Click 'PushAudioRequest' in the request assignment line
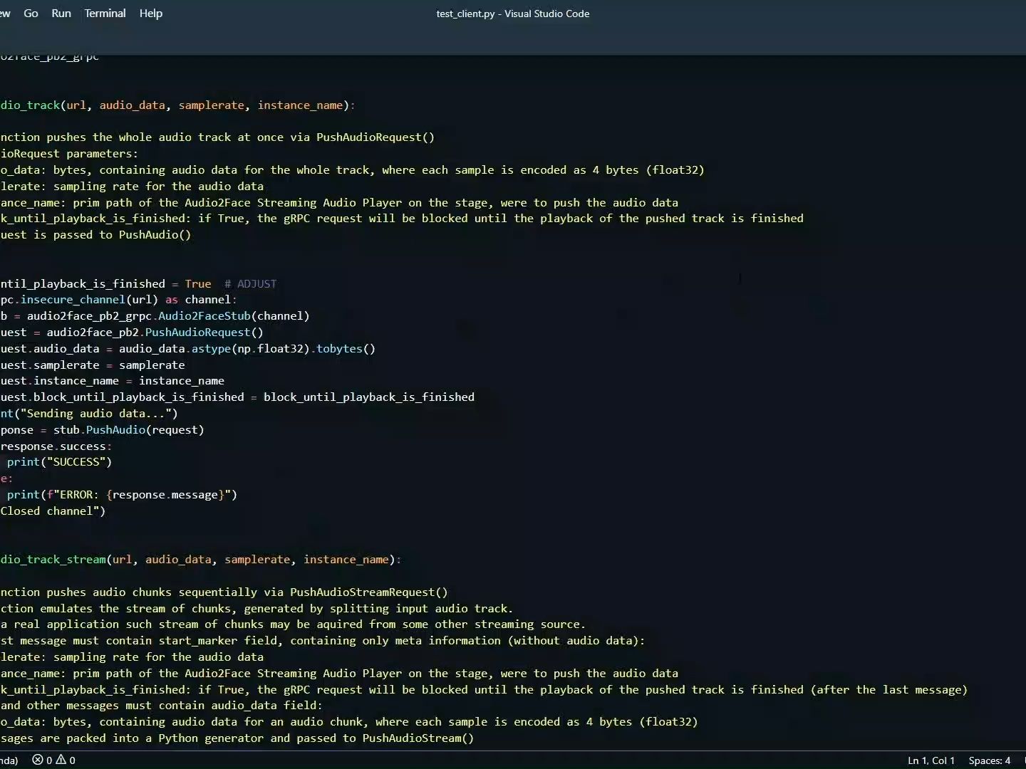 pyautogui.click(x=197, y=333)
